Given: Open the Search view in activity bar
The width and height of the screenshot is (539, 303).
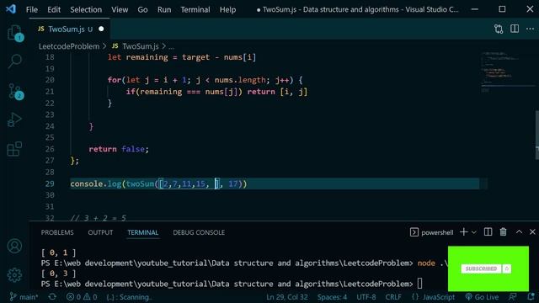Looking at the screenshot, I should (15, 61).
